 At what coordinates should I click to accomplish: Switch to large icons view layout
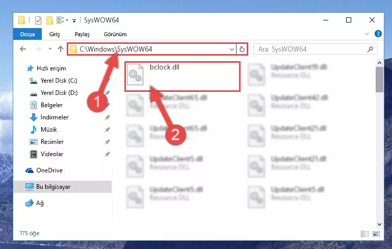point(376,234)
